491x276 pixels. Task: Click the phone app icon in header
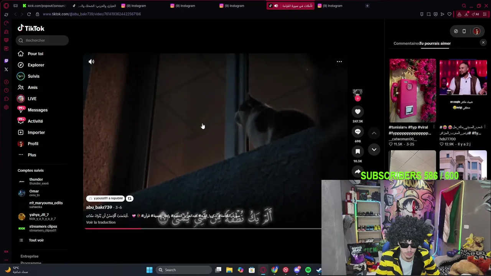point(464,31)
